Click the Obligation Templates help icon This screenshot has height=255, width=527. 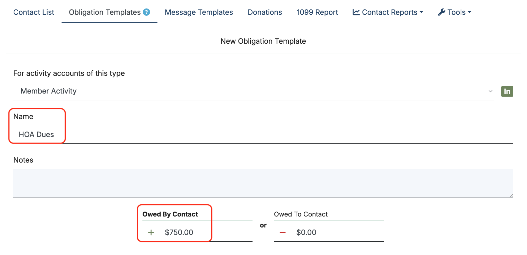pos(146,12)
